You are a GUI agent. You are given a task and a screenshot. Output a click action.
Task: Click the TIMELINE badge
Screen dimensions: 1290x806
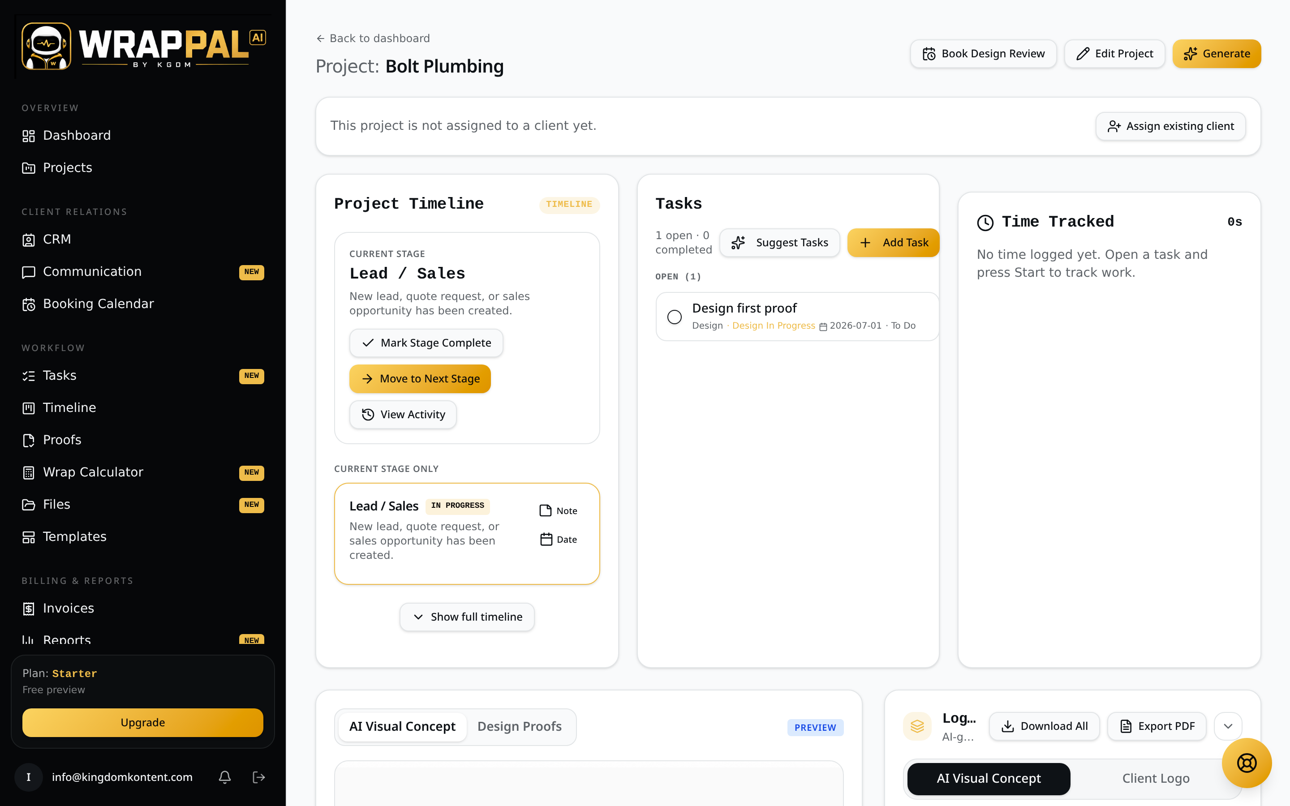569,205
